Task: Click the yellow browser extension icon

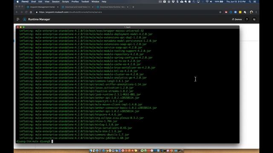Action: point(240,12)
